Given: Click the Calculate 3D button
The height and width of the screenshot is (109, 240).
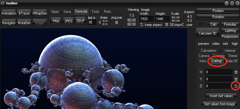Looking at the screenshot, I should (207, 33).
